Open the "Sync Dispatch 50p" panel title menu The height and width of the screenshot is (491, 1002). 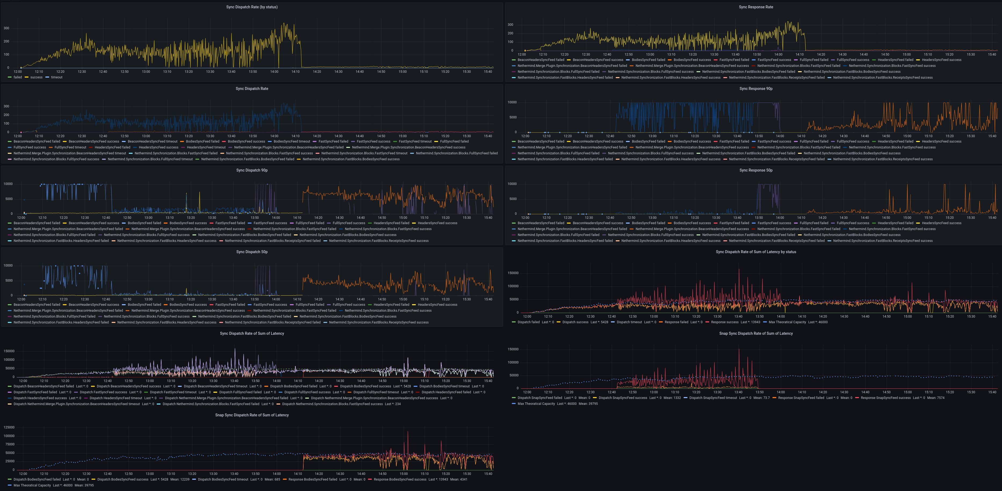pos(252,252)
